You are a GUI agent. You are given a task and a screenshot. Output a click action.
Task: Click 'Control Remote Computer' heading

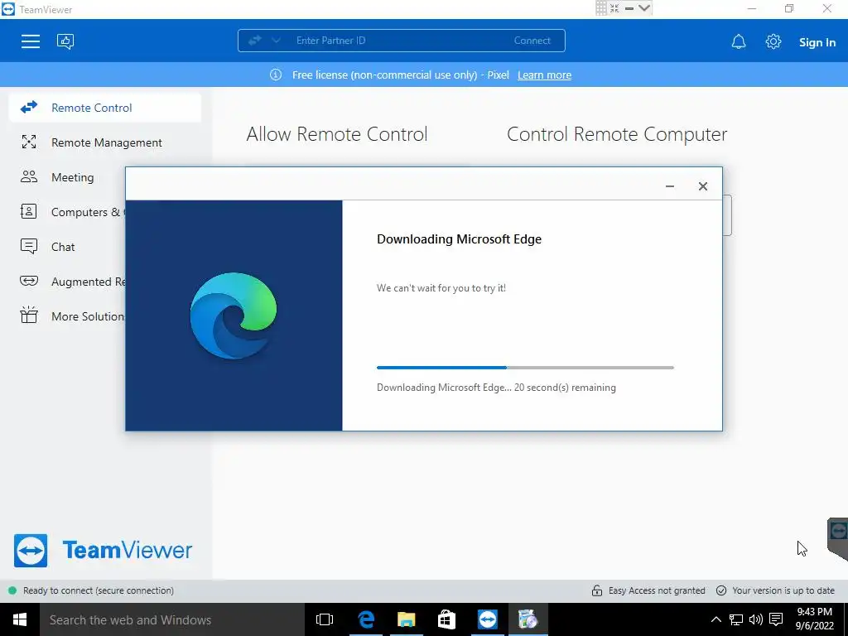pyautogui.click(x=617, y=134)
